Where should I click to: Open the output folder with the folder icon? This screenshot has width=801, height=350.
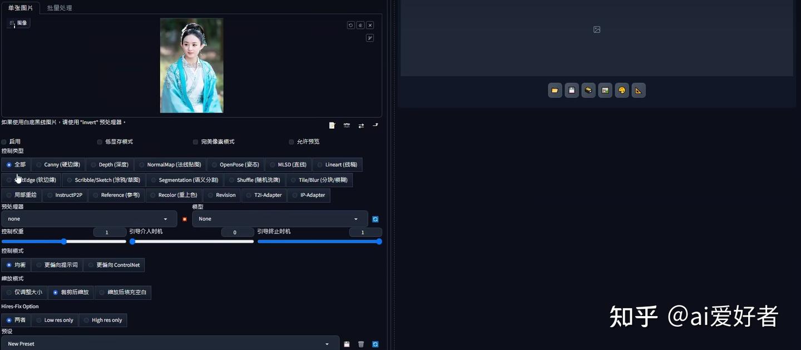tap(555, 90)
